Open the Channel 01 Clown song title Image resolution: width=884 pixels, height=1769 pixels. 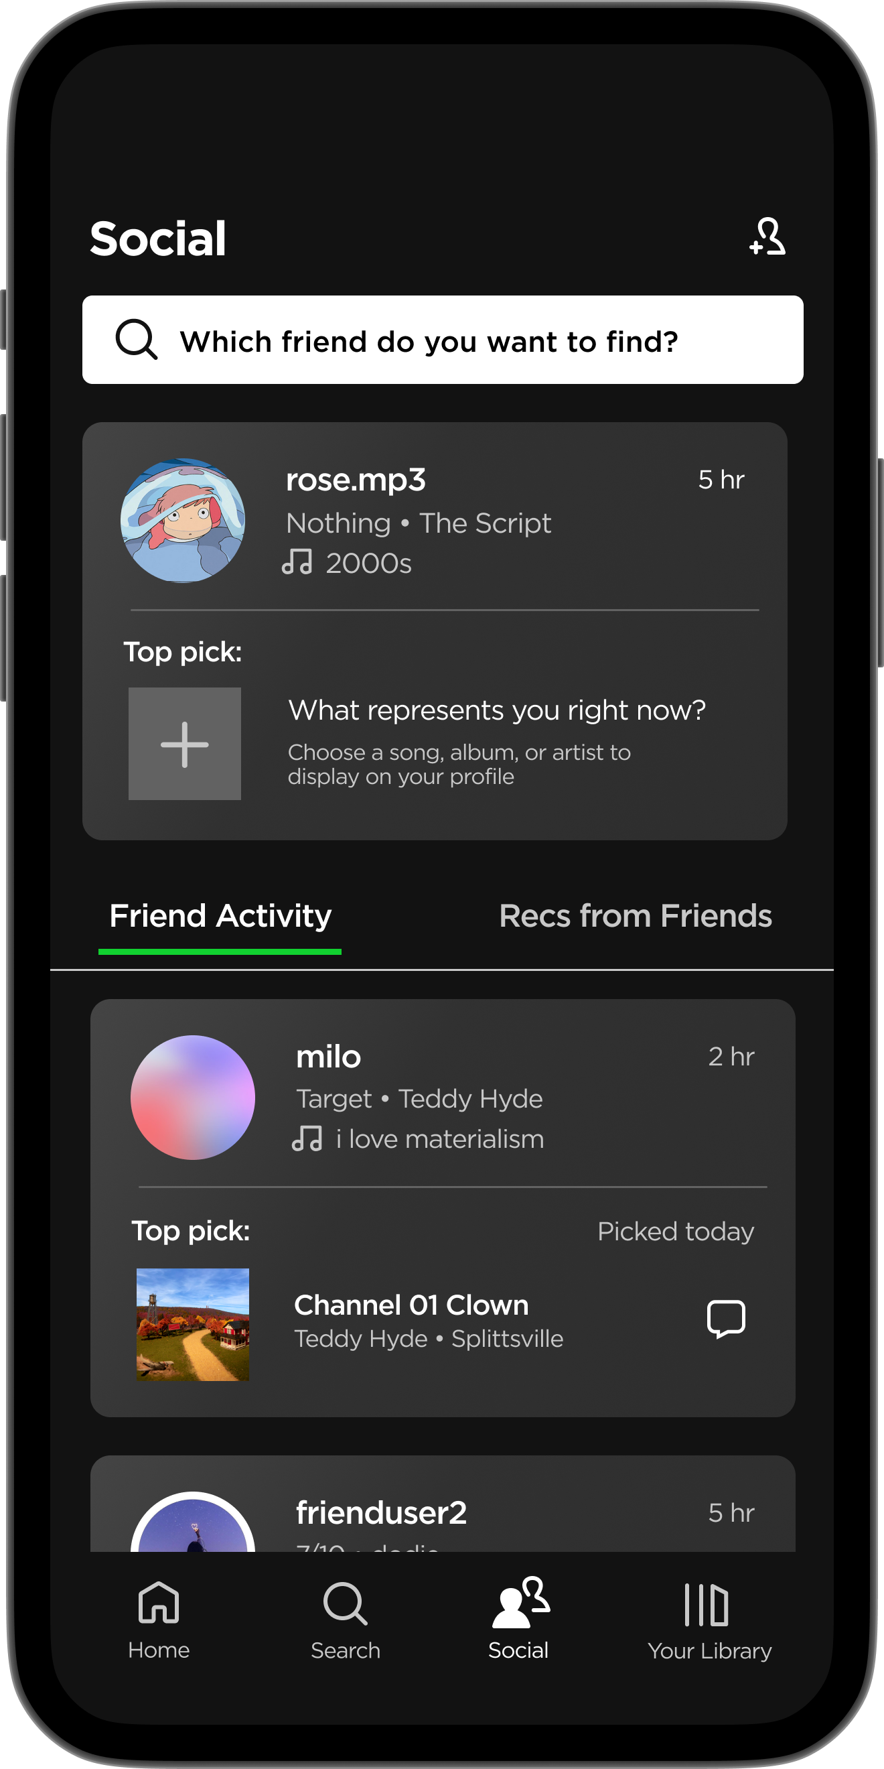(411, 1305)
